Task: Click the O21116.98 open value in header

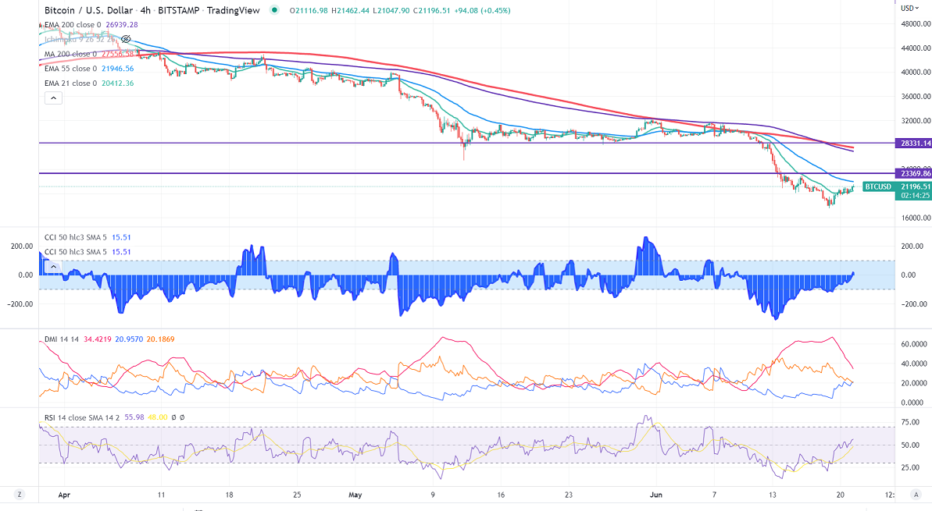Action: tap(309, 11)
